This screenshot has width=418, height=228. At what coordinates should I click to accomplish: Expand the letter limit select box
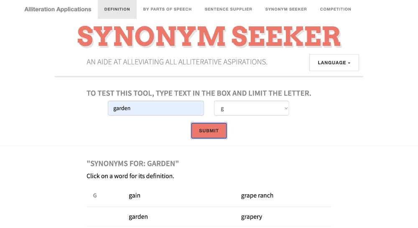click(x=251, y=108)
